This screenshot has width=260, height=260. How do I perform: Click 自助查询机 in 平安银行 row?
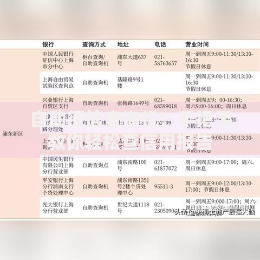click(95, 186)
